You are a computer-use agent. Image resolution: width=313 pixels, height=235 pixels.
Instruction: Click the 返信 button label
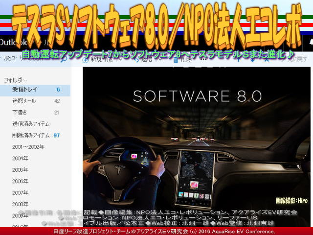[147, 59]
